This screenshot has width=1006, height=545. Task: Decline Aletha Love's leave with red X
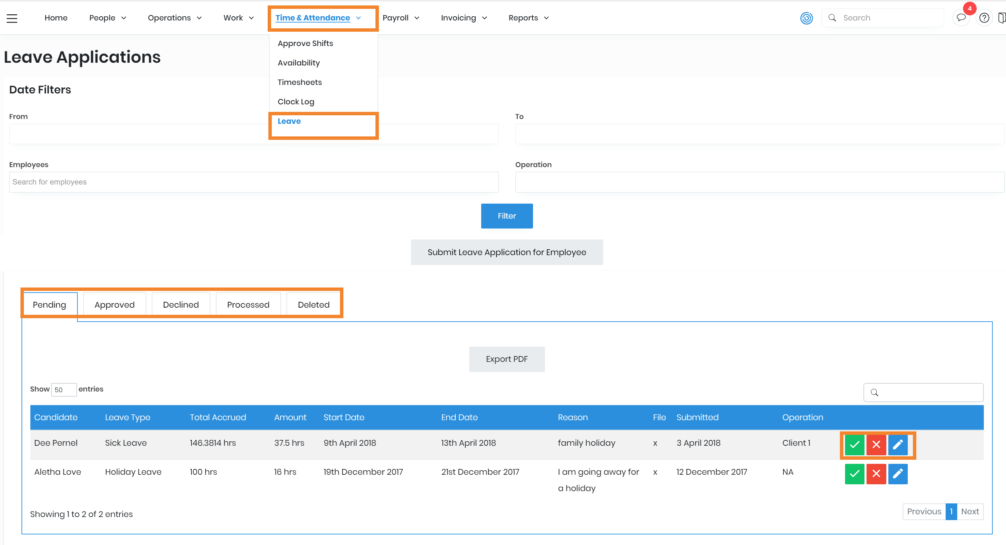(x=876, y=473)
